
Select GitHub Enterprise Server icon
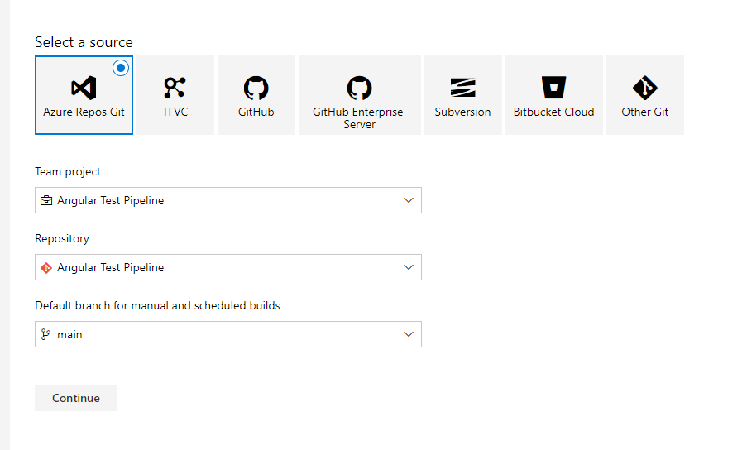359,88
